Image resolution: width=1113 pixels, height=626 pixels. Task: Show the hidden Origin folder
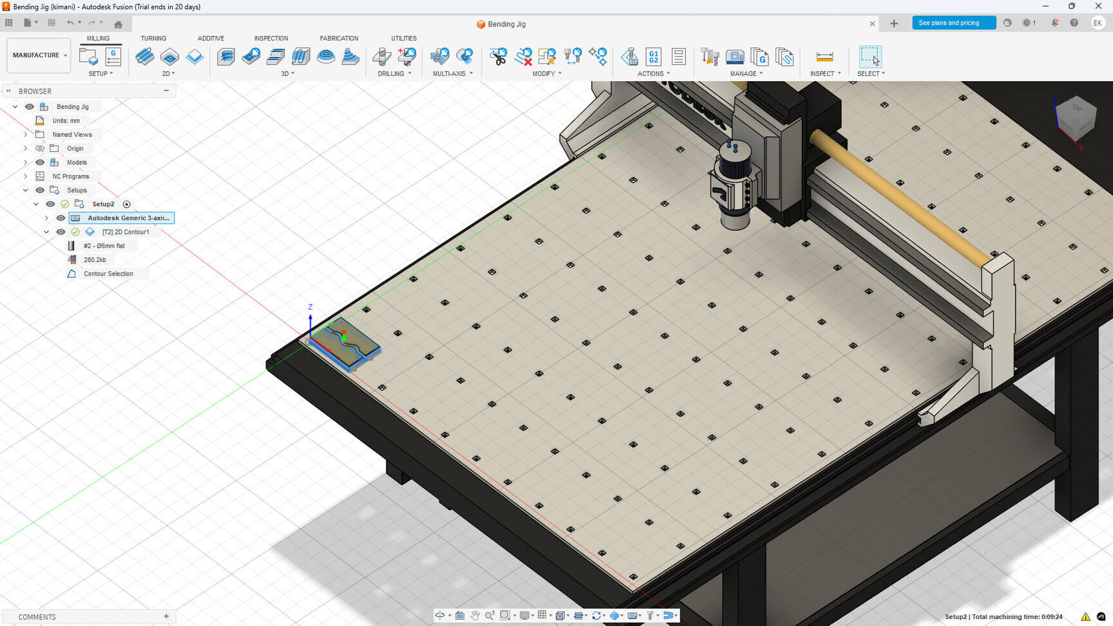tap(40, 149)
